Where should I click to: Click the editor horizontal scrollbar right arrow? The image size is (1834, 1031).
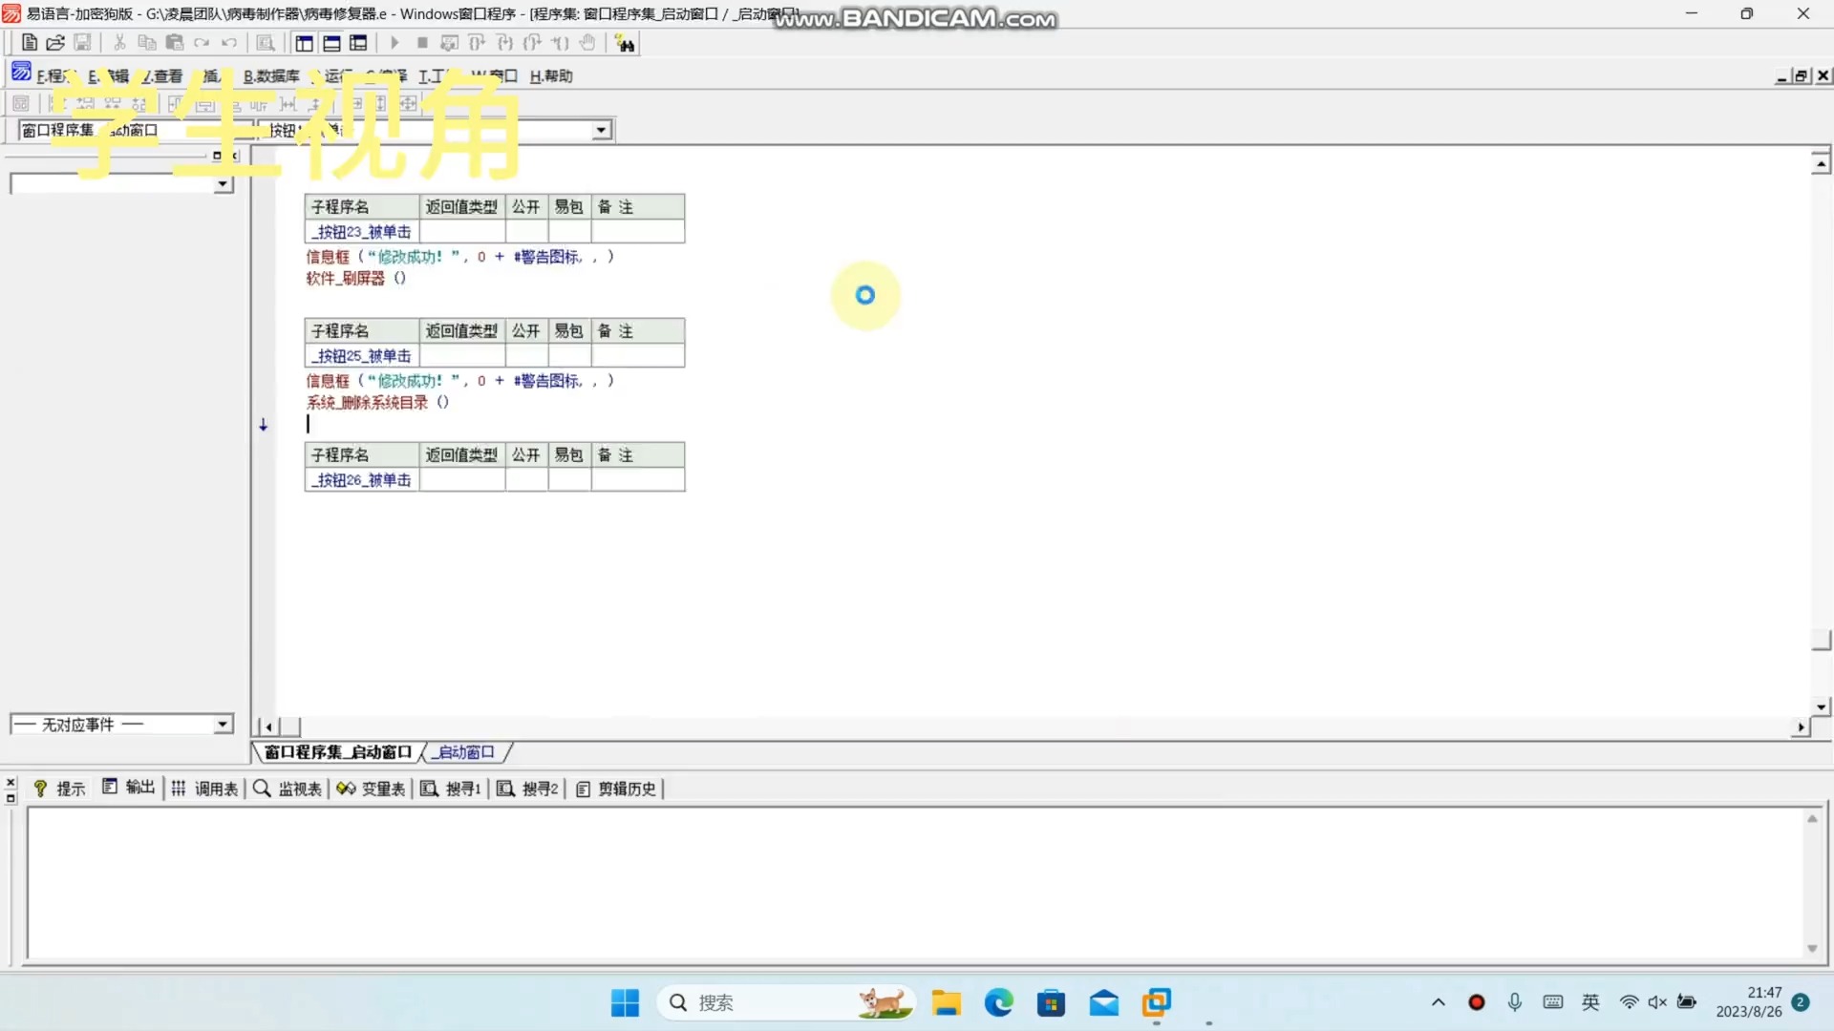pos(1801,727)
